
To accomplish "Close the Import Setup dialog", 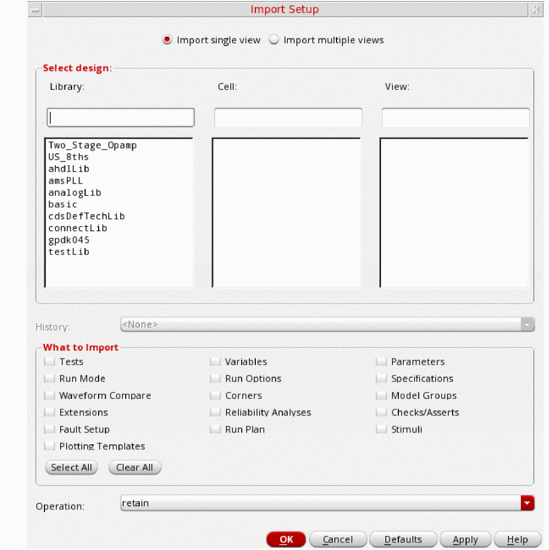I will (535, 10).
